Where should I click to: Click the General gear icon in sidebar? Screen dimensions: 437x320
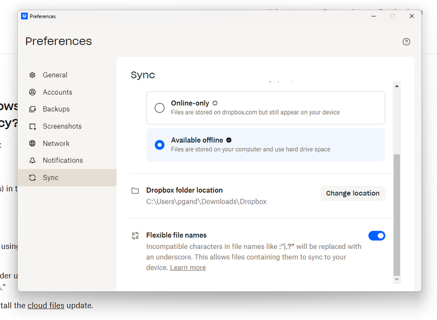coord(33,75)
